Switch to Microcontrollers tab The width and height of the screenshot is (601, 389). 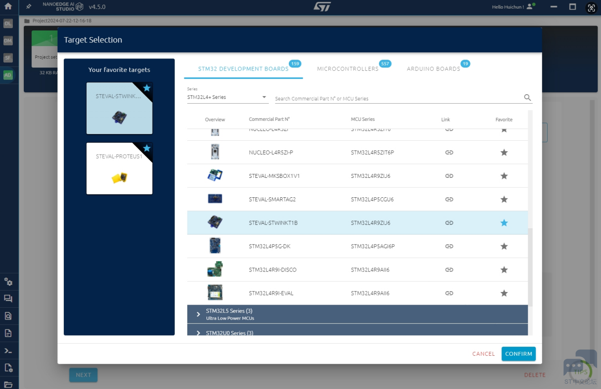pos(348,69)
